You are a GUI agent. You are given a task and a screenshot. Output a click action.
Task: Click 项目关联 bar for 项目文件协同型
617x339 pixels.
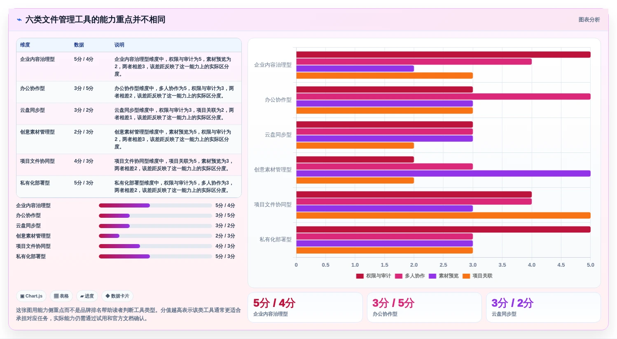(x=443, y=215)
